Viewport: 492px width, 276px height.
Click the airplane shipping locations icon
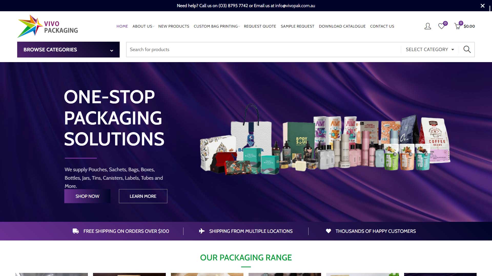click(x=202, y=231)
